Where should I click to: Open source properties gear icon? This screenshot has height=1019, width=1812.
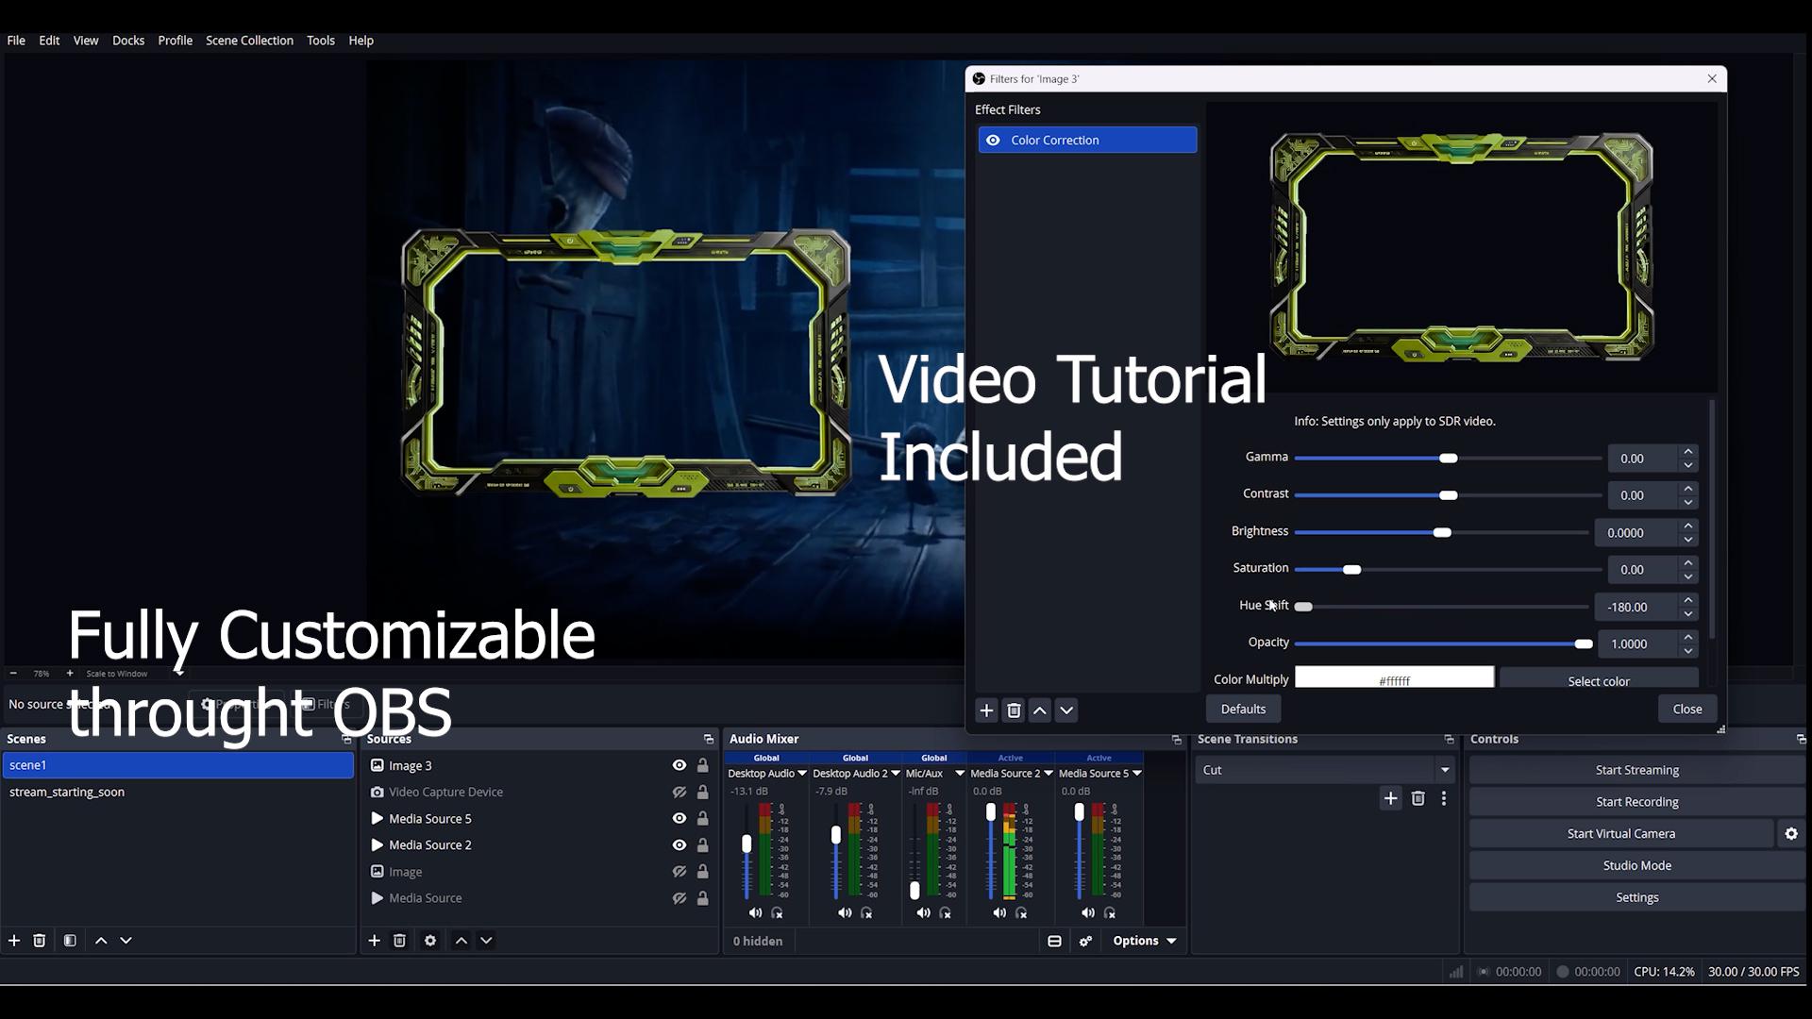(x=430, y=941)
